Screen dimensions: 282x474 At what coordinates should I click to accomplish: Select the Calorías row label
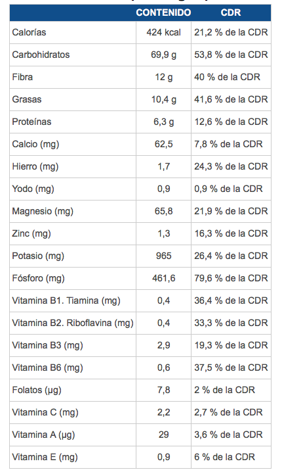[30, 32]
